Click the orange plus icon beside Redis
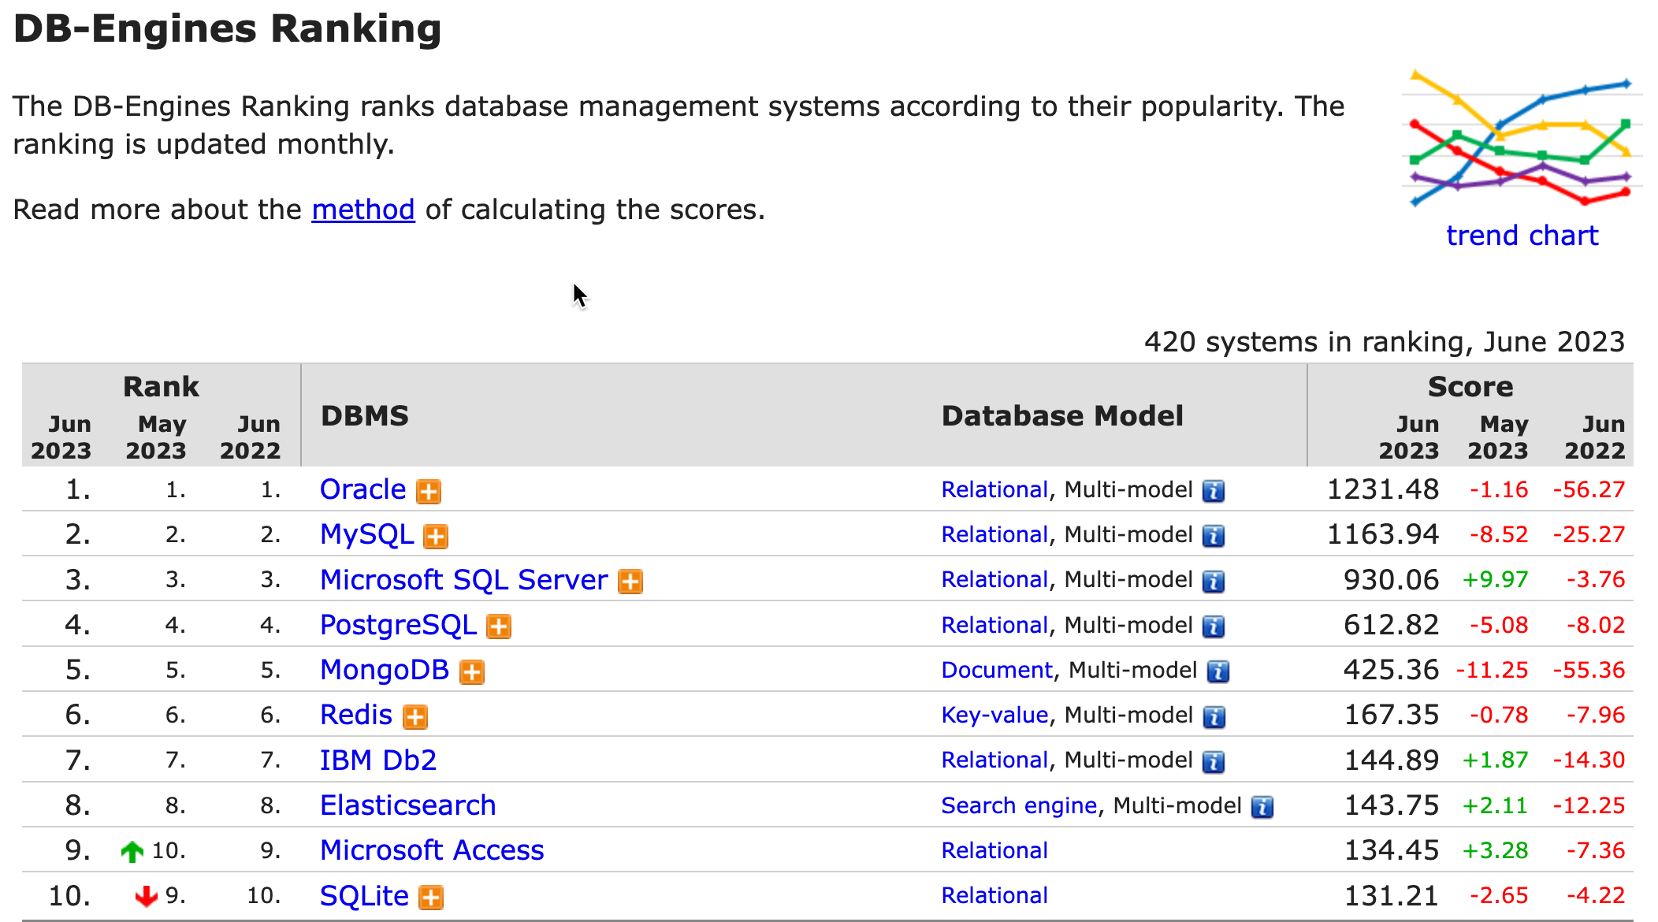This screenshot has width=1658, height=922. [x=414, y=716]
